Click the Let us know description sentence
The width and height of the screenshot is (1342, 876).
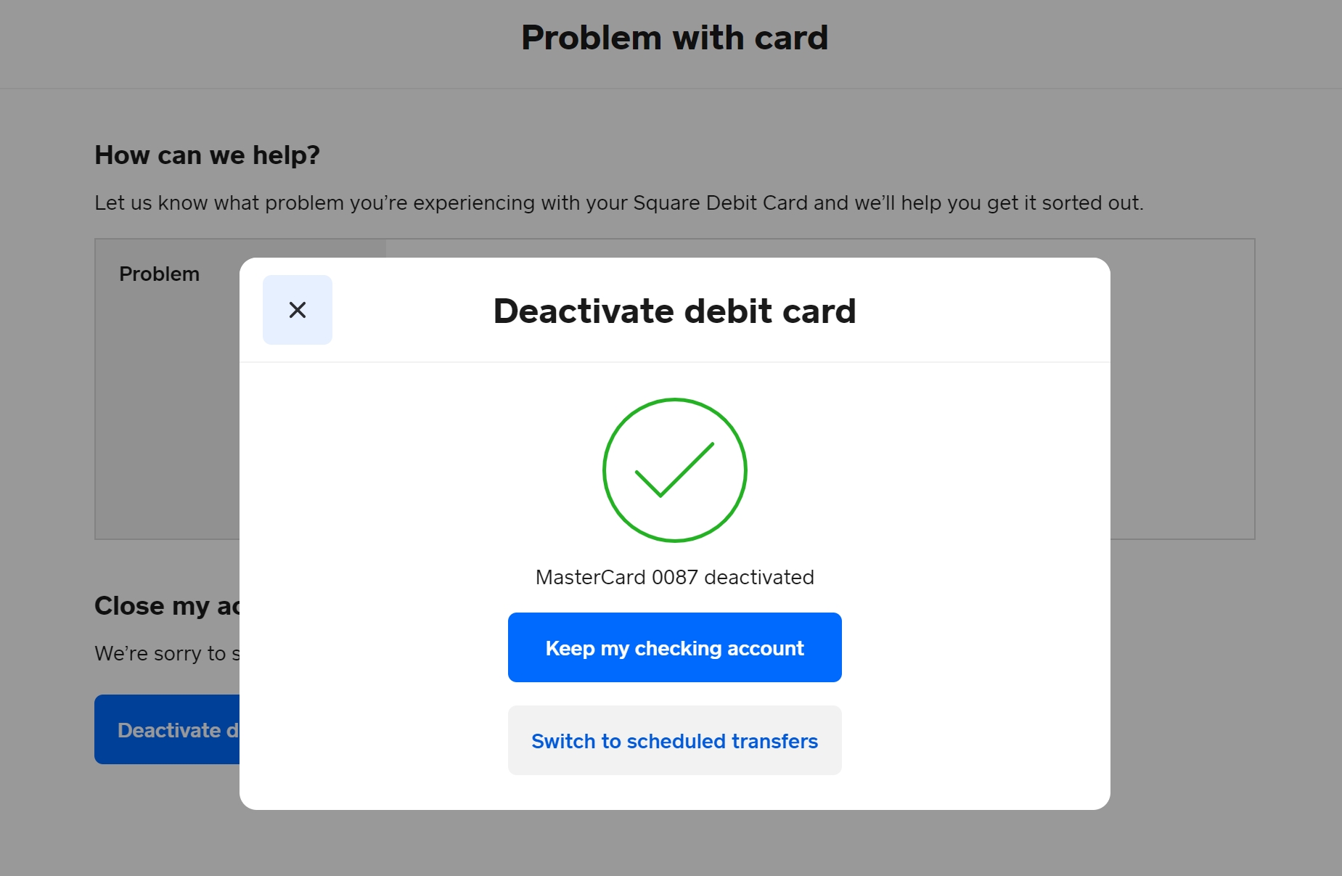(x=618, y=203)
